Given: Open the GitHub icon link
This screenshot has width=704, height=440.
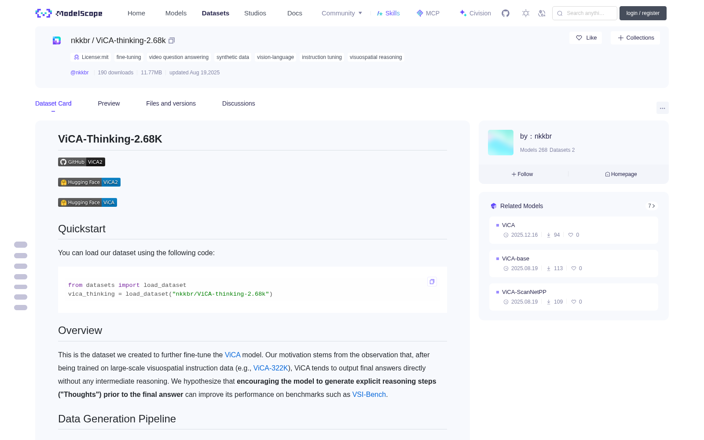Looking at the screenshot, I should 506,13.
